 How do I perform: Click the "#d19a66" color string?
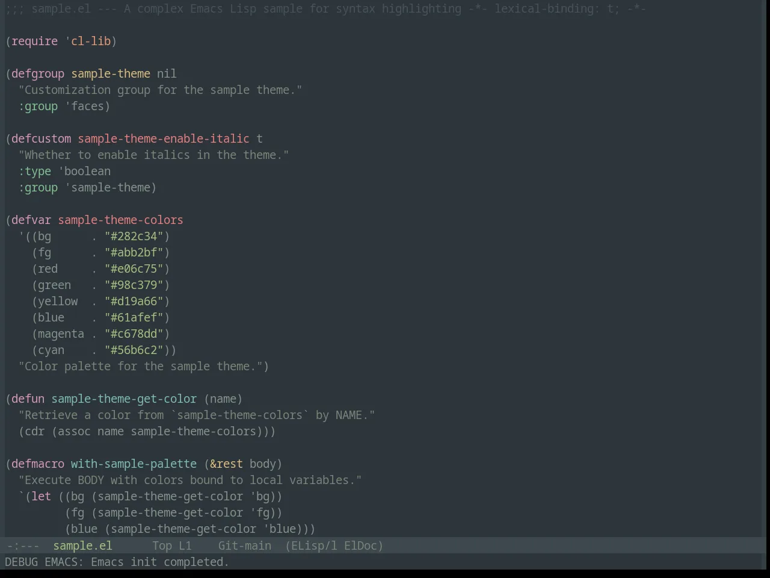134,301
